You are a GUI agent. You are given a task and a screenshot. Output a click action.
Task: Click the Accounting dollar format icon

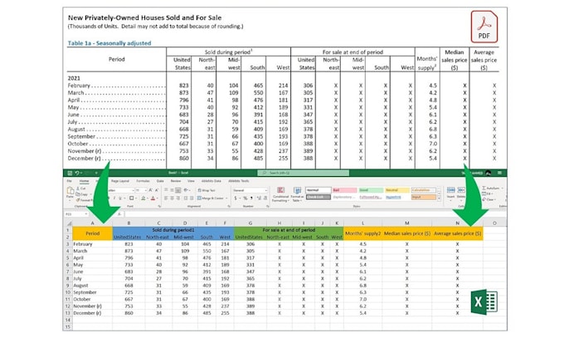236,198
